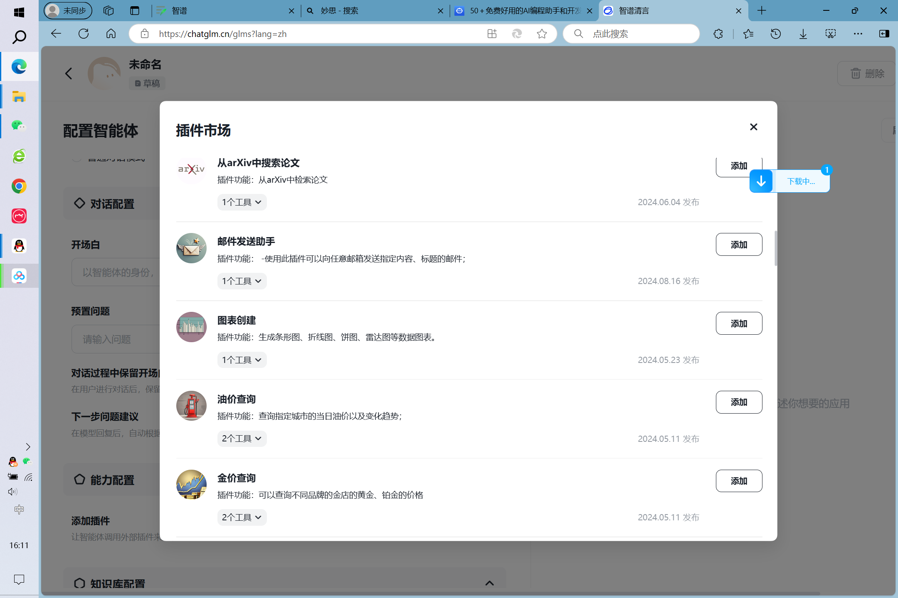The image size is (898, 598).
Task: Click the blue download arrow floating icon
Action: tap(761, 181)
